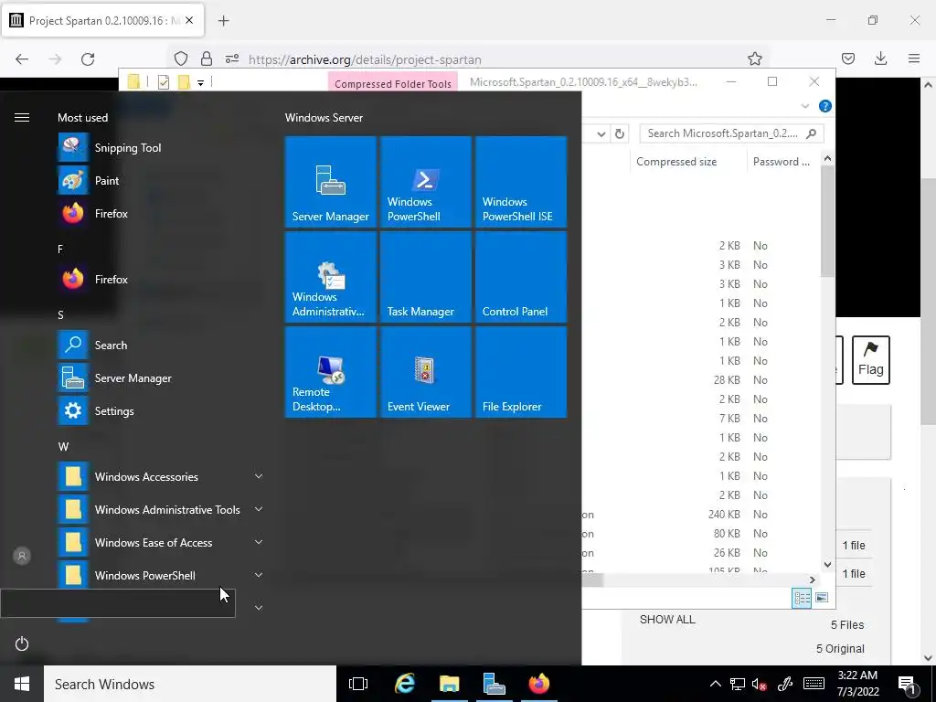Open the Remote Desktop Connection tile
The image size is (936, 702).
(x=331, y=372)
